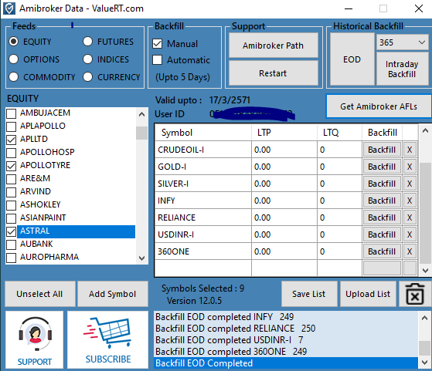Check the ASIANPAINT symbol checkbox
Viewport: 432px width, 371px height.
coord(11,218)
